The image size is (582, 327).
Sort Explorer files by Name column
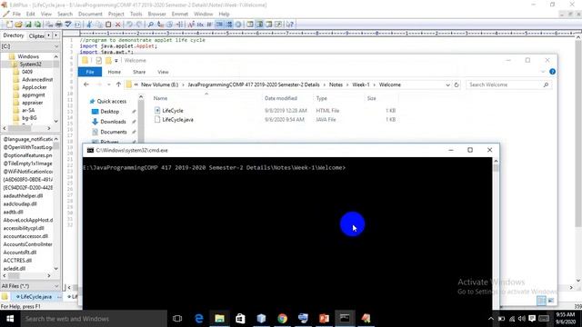coord(160,98)
